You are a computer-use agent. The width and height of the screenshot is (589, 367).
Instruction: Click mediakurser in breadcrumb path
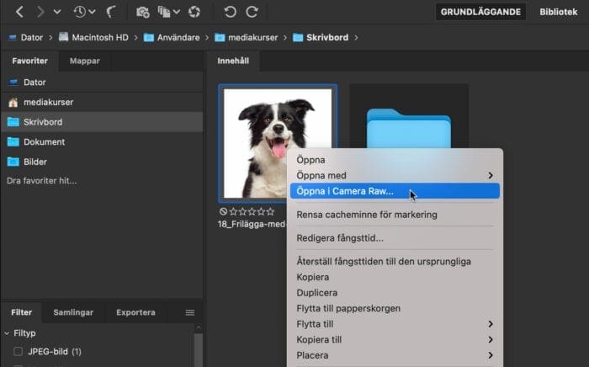[252, 38]
